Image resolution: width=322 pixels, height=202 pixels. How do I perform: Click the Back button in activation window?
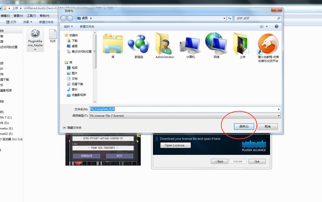tap(219, 161)
